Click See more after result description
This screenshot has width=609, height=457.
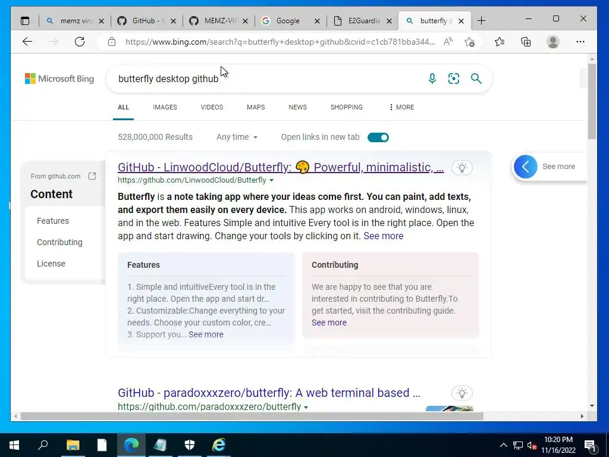(384, 236)
